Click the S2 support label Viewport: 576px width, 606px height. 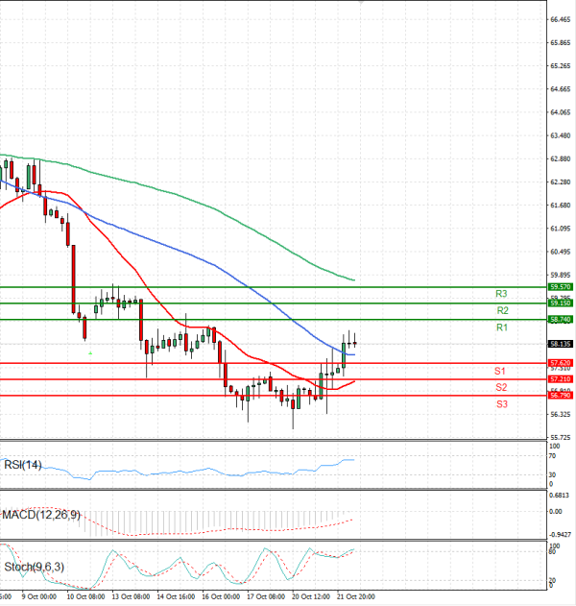(x=501, y=387)
